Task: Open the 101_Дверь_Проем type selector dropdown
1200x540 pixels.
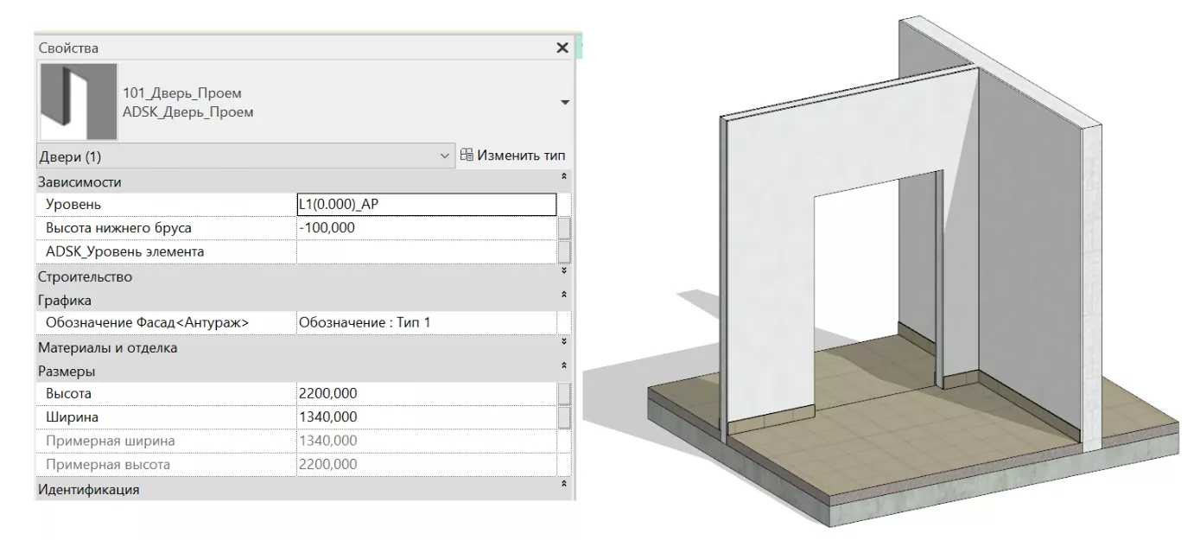Action: coord(565,103)
